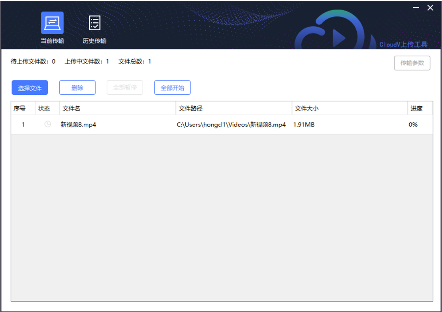Click the 文件大小 column header
The height and width of the screenshot is (312, 442).
tap(350, 108)
